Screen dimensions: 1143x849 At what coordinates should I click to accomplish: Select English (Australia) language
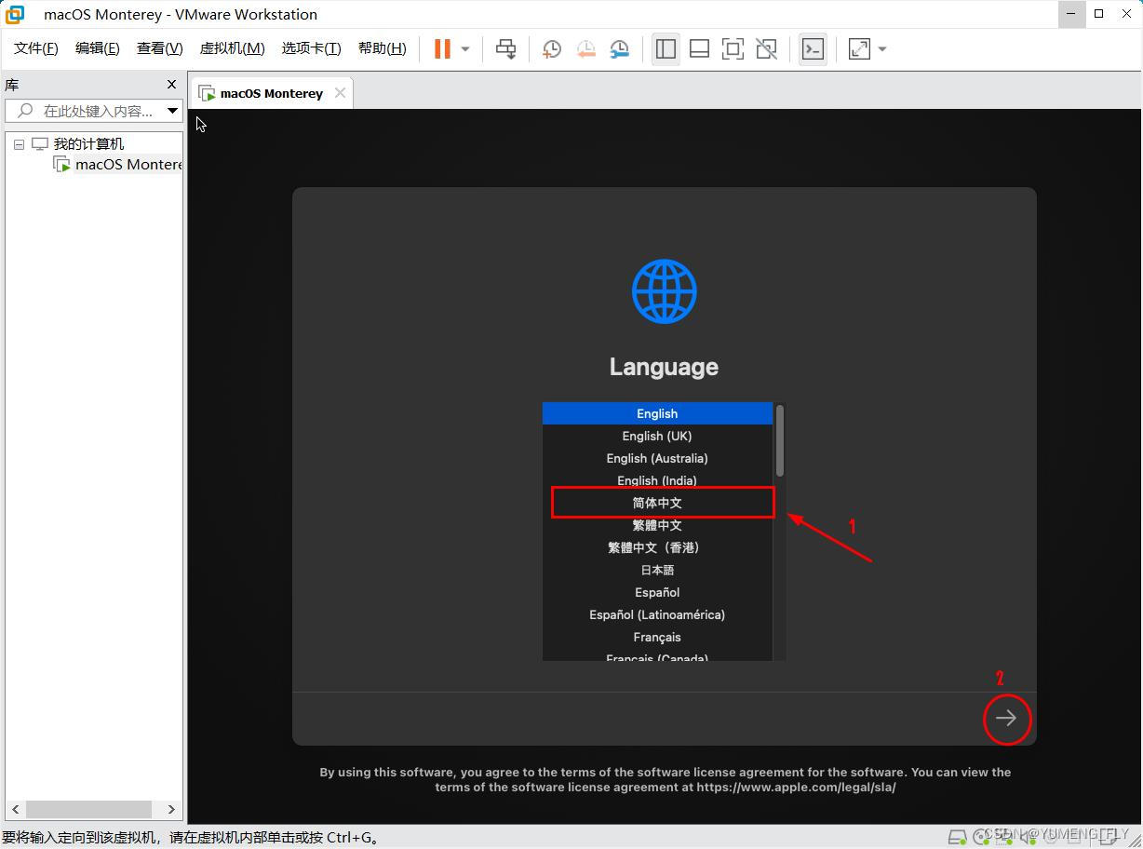[657, 458]
